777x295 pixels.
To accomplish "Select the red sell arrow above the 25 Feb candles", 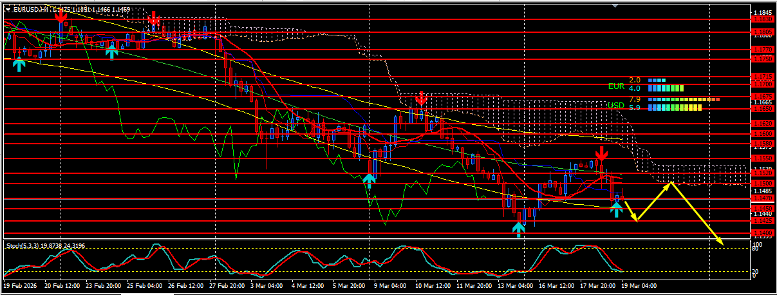I will coord(154,19).
